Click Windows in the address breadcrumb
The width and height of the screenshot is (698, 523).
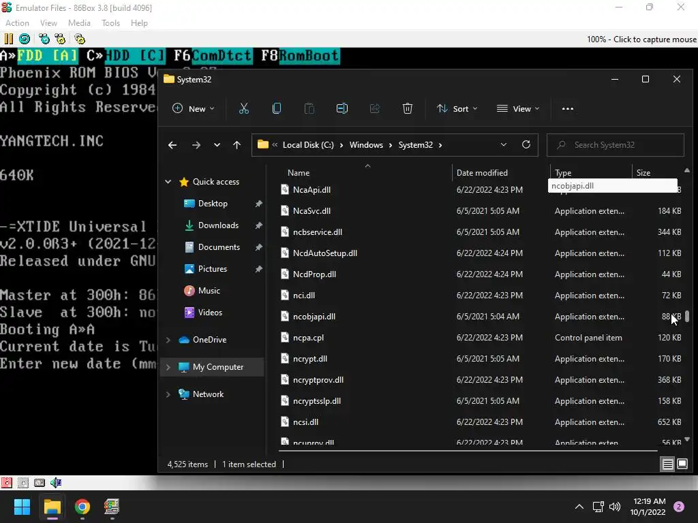pos(366,145)
